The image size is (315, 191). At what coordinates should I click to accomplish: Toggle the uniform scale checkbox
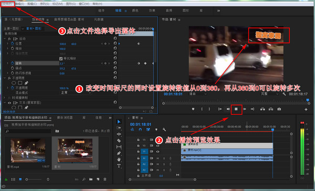click(61, 59)
